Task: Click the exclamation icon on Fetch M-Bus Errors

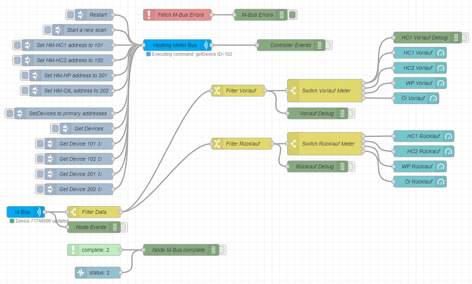Action: pos(149,15)
